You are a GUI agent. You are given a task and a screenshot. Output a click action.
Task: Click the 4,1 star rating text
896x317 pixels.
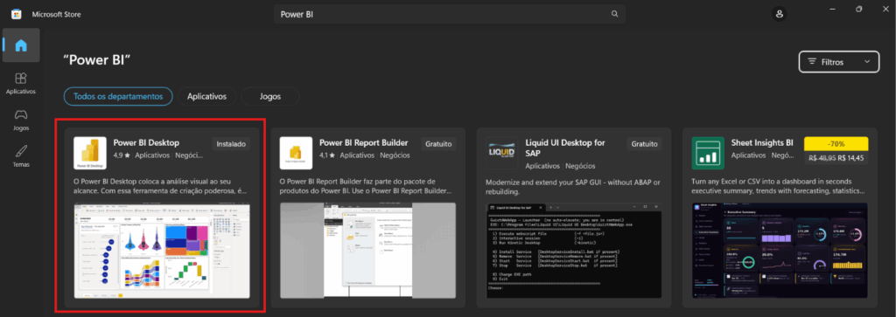pyautogui.click(x=327, y=155)
